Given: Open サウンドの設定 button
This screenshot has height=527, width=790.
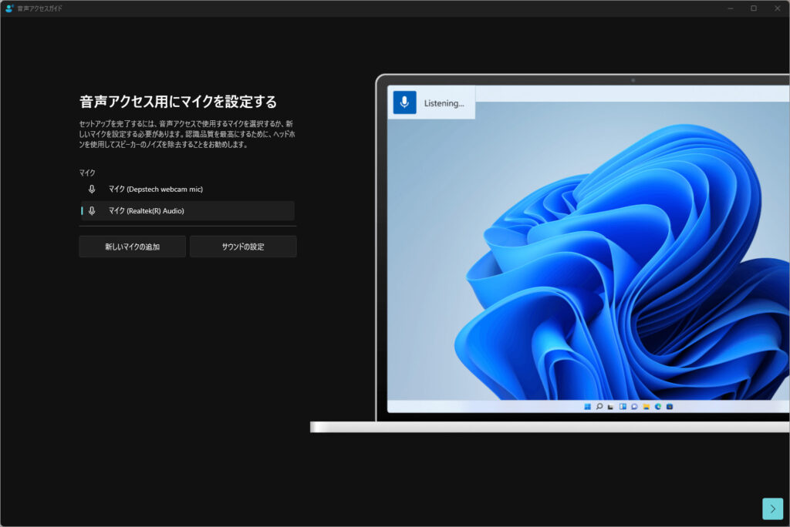Looking at the screenshot, I should point(243,247).
